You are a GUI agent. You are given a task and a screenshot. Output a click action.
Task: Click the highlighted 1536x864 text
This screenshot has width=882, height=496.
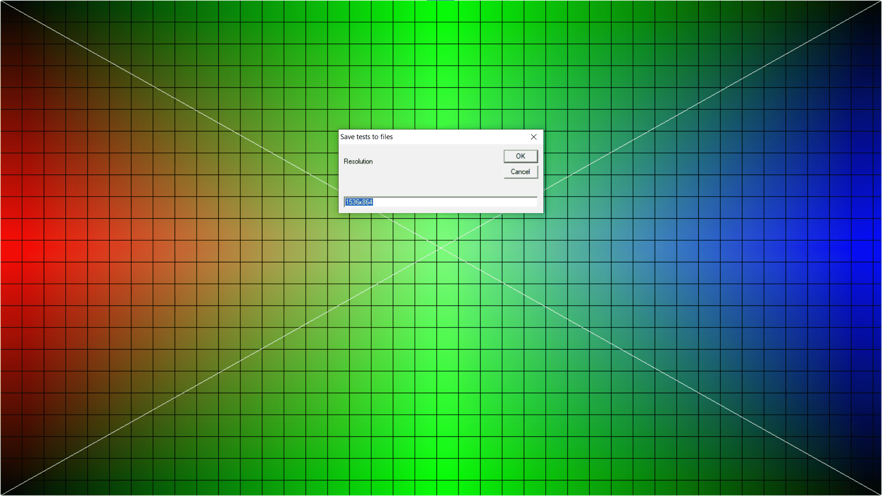click(359, 202)
